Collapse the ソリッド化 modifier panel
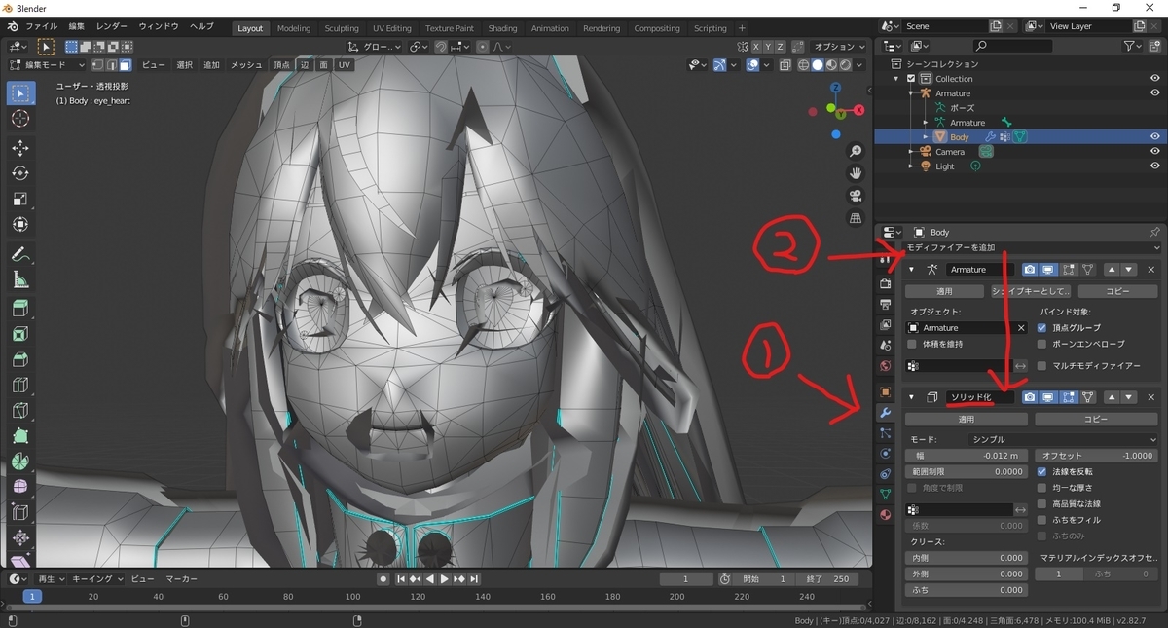 point(912,397)
